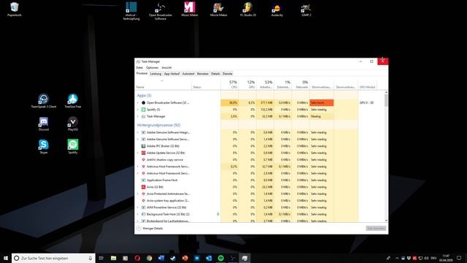Click the volume icon in system tray
The width and height of the screenshot is (467, 263).
pyautogui.click(x=426, y=258)
